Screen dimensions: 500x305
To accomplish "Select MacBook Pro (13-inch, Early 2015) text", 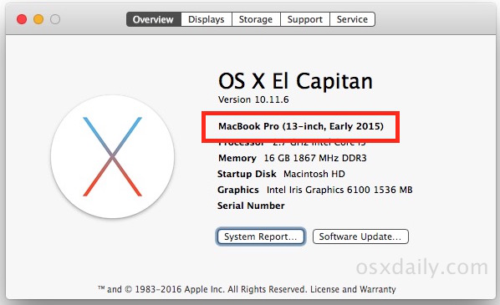I will (301, 126).
